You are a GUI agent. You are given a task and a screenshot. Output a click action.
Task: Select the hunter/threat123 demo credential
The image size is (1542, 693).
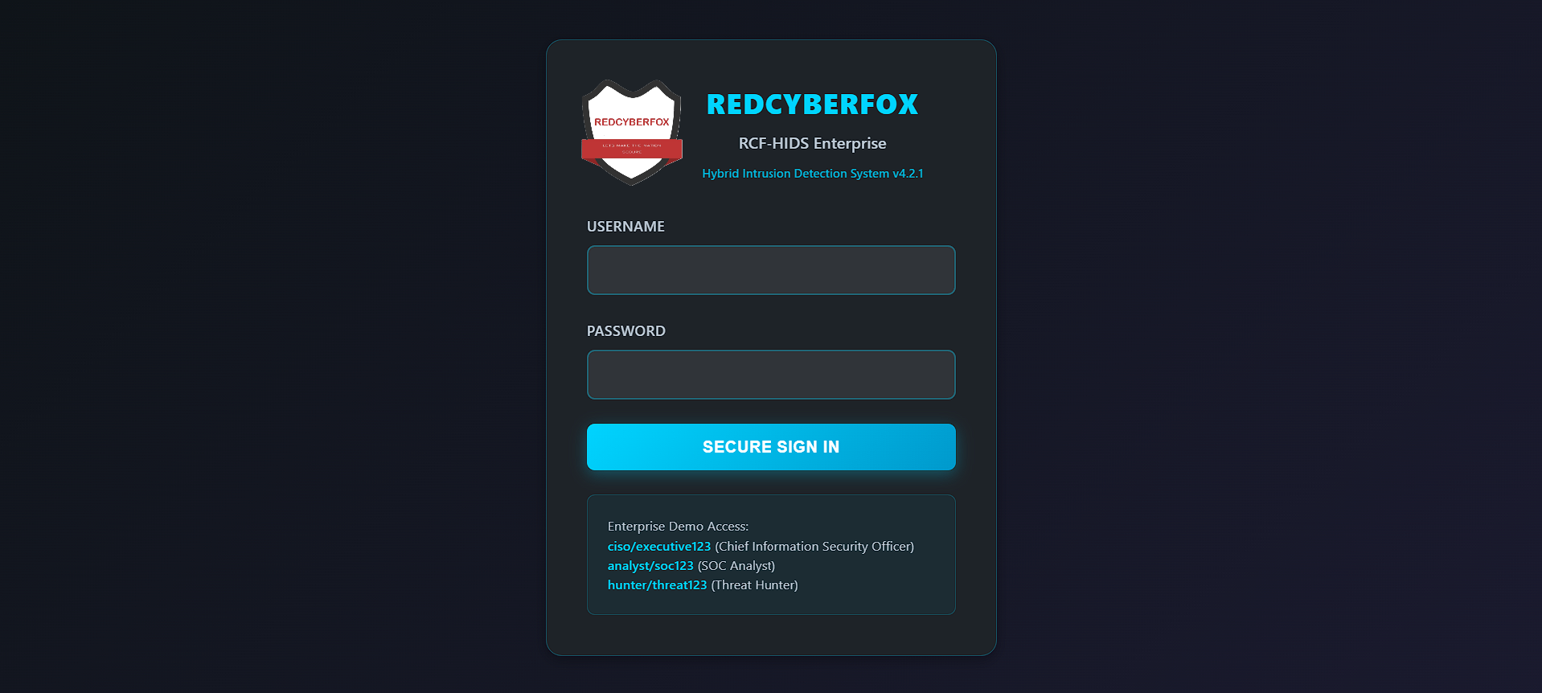point(657,585)
